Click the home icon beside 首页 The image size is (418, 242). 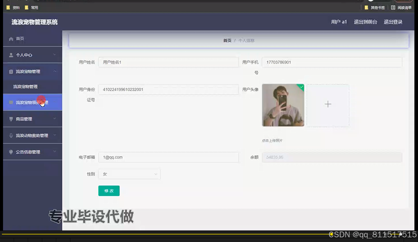click(11, 38)
